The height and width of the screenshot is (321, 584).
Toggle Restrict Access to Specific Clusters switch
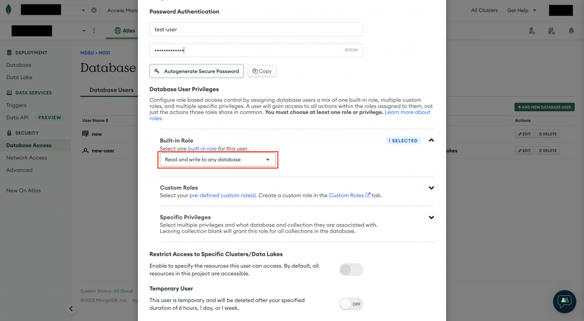[351, 270]
